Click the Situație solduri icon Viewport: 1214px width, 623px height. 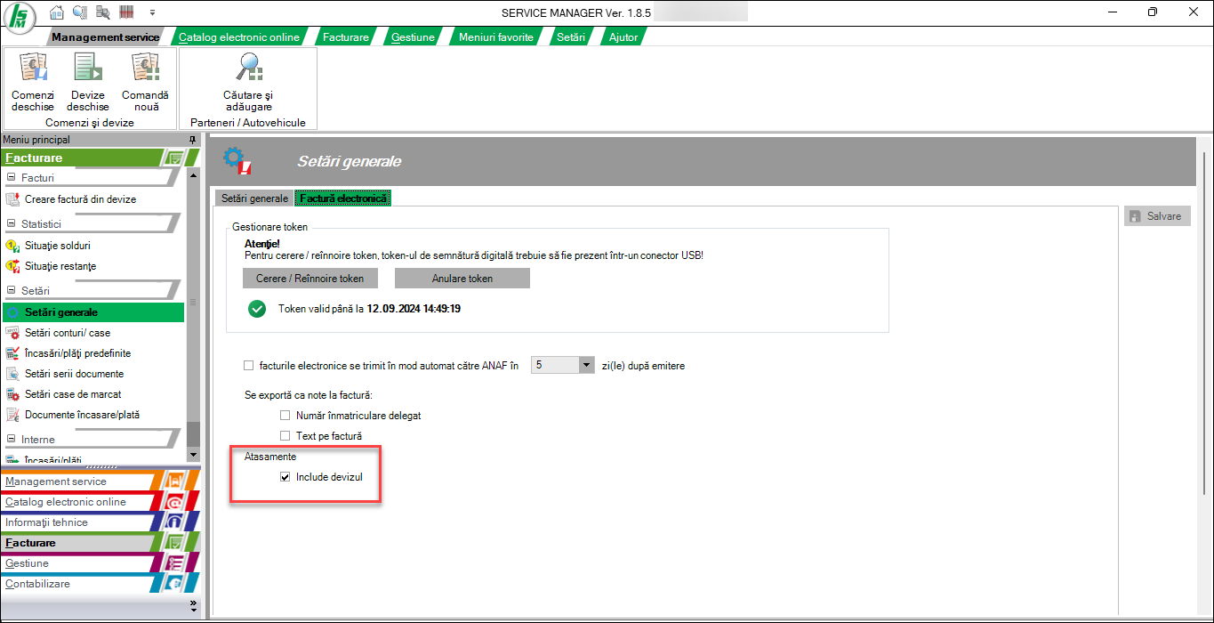pos(12,246)
